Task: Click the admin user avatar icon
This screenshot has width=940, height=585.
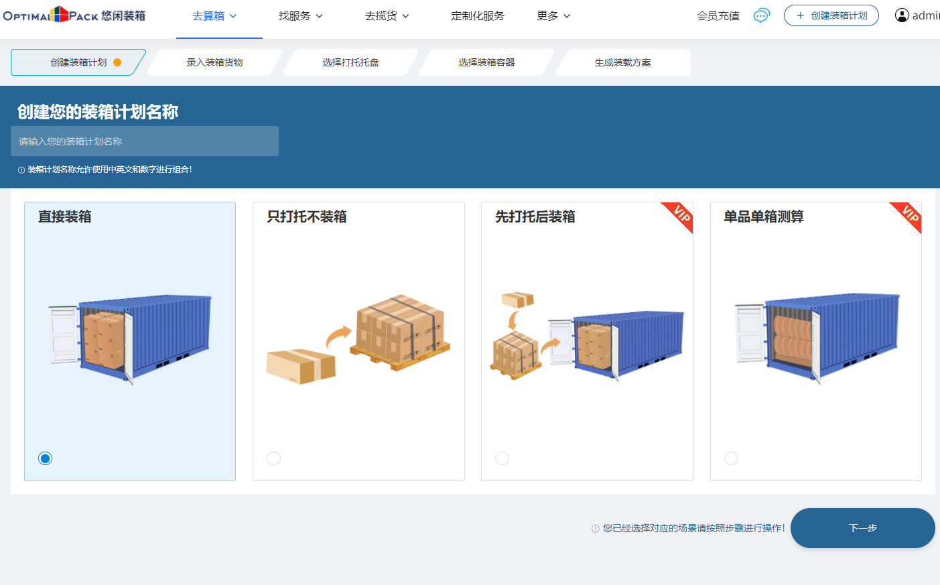Action: (902, 15)
